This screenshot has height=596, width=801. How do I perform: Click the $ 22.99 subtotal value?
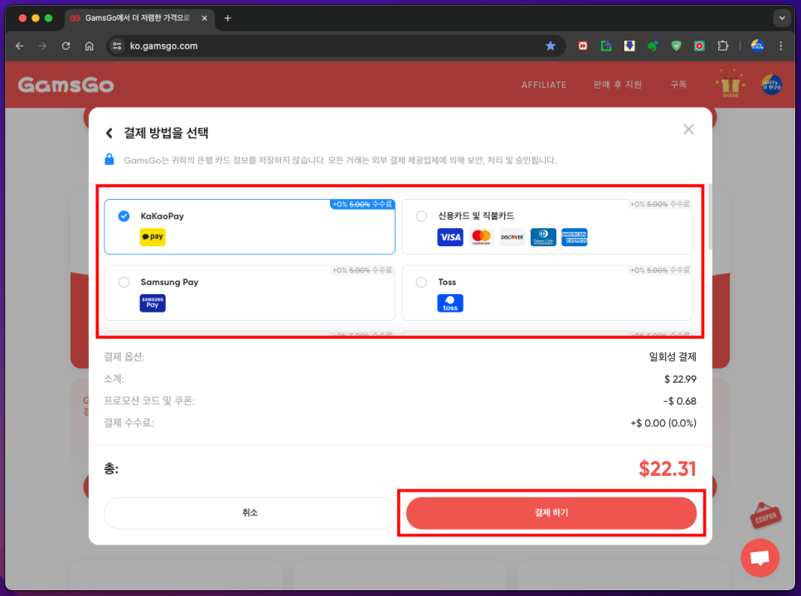coord(680,379)
